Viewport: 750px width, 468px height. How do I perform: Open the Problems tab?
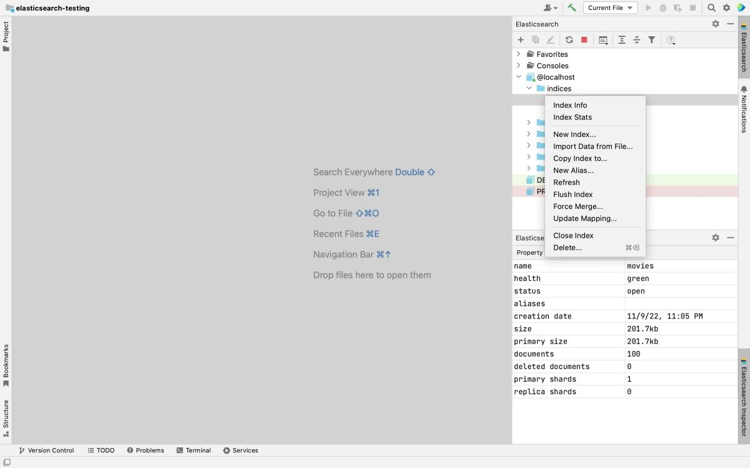coord(146,450)
